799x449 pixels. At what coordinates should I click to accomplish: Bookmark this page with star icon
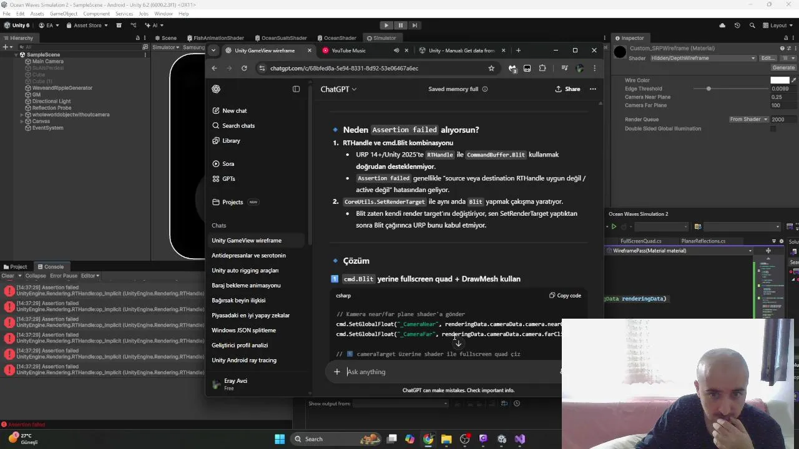491,68
